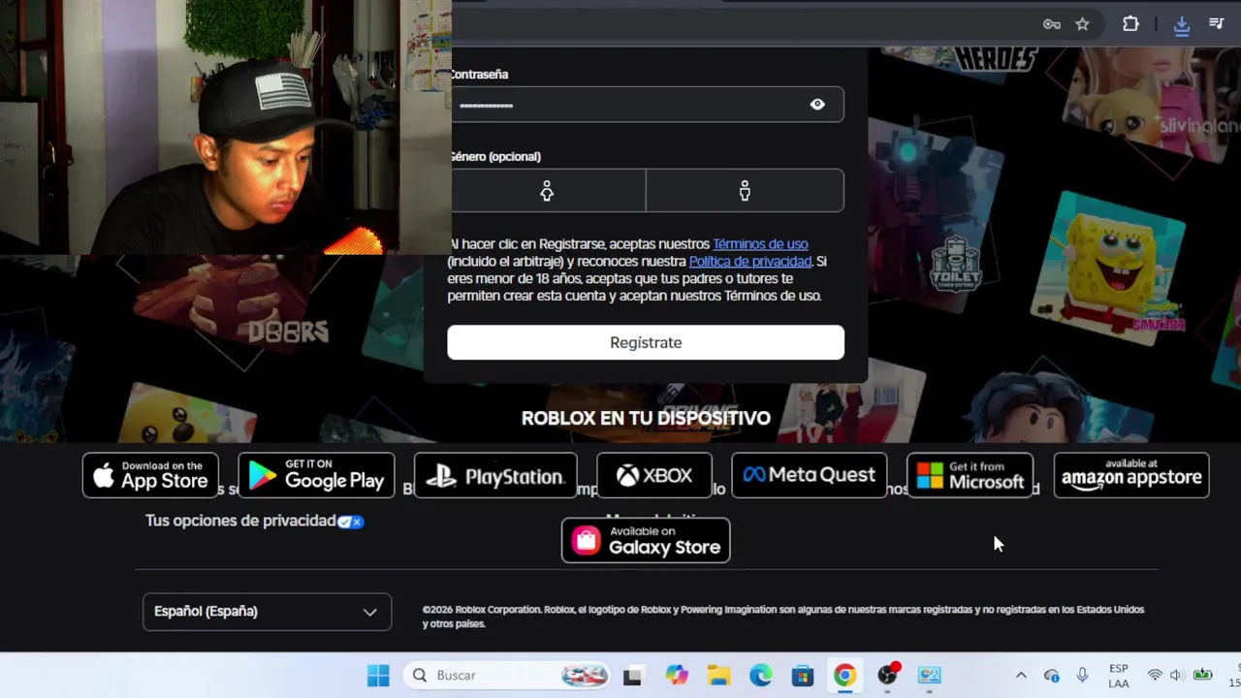Click the ROBLOX EN TU DISPOSITIVO heading
1241x698 pixels.
646,418
